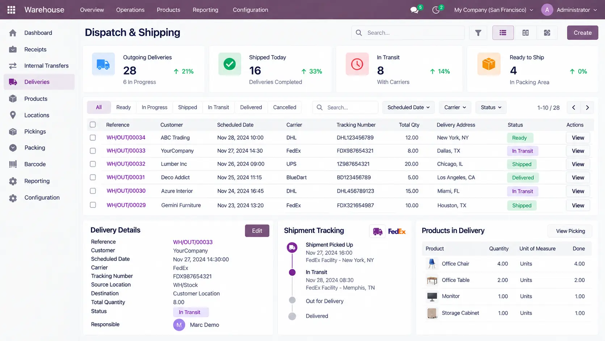The width and height of the screenshot is (605, 341).
Task: Check the box for WH/OUT/00031
Action: [93, 177]
